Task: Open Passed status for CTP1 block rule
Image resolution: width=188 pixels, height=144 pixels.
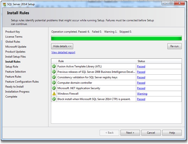Action: (141, 99)
